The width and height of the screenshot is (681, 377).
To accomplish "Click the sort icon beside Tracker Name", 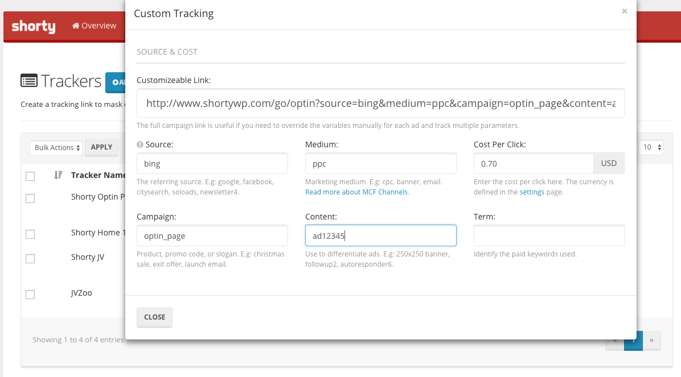I will click(x=58, y=175).
